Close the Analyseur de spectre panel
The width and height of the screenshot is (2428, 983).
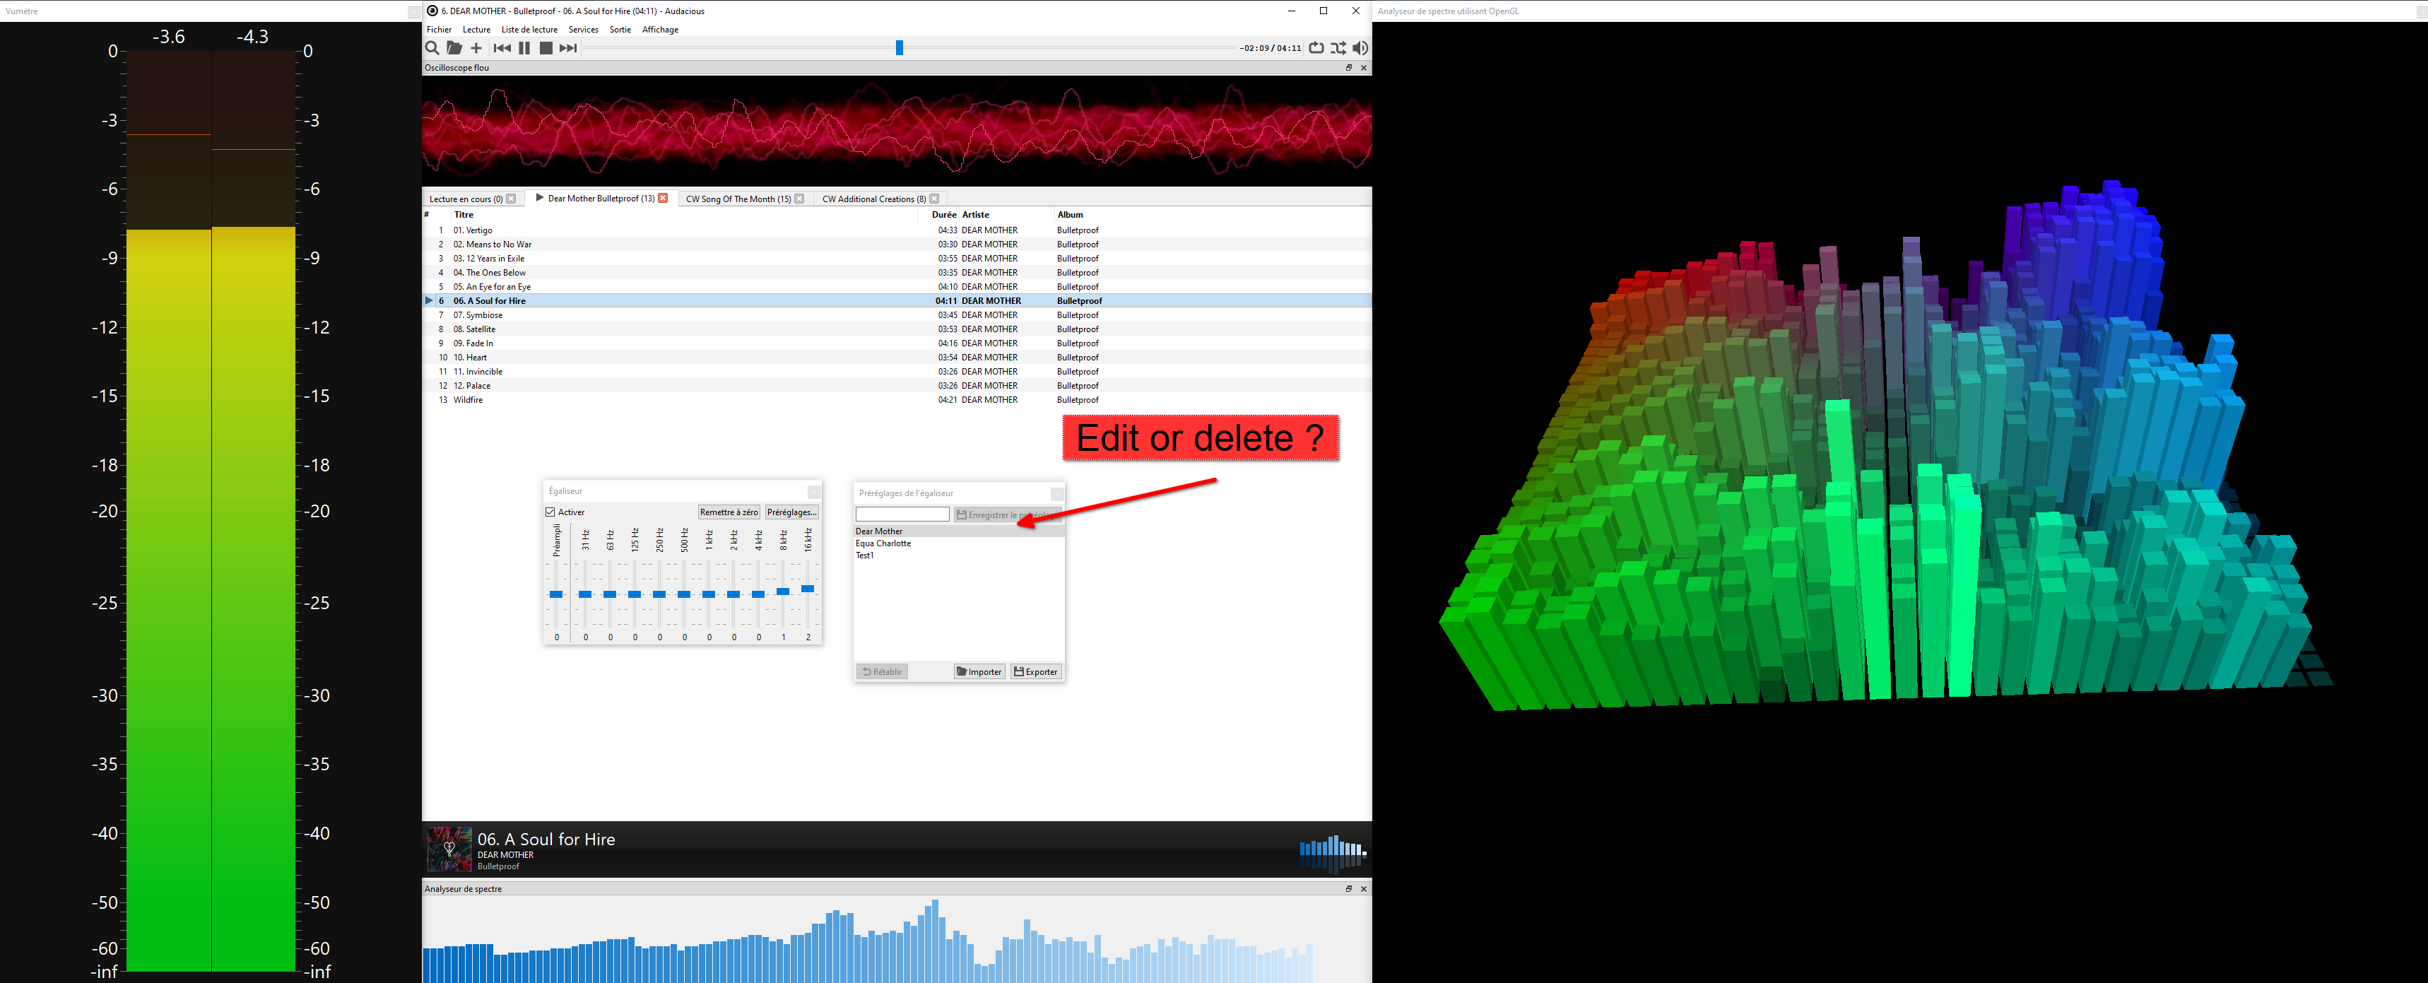coord(1363,889)
